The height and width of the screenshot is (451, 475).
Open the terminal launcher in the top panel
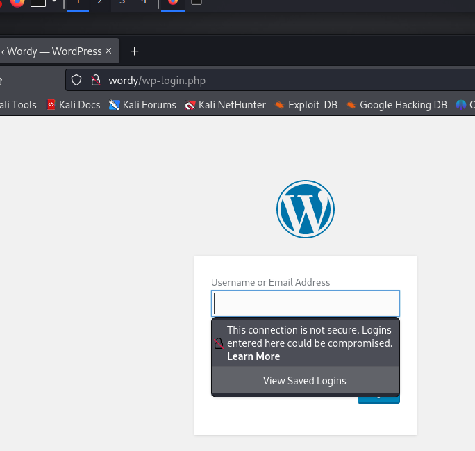click(x=38, y=3)
